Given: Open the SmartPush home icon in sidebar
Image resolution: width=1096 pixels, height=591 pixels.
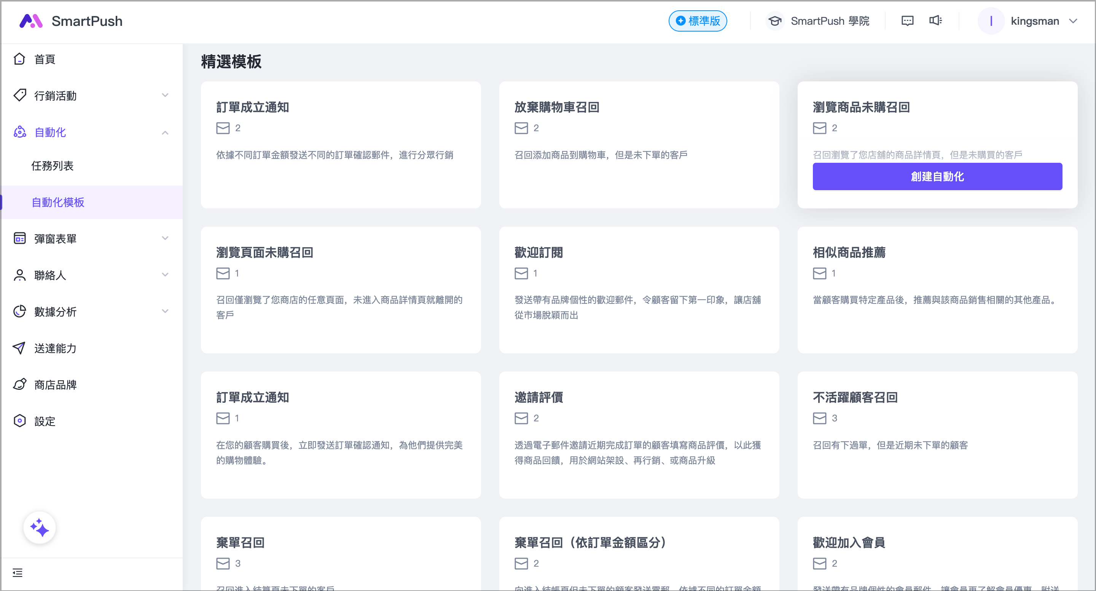Looking at the screenshot, I should click(x=19, y=59).
